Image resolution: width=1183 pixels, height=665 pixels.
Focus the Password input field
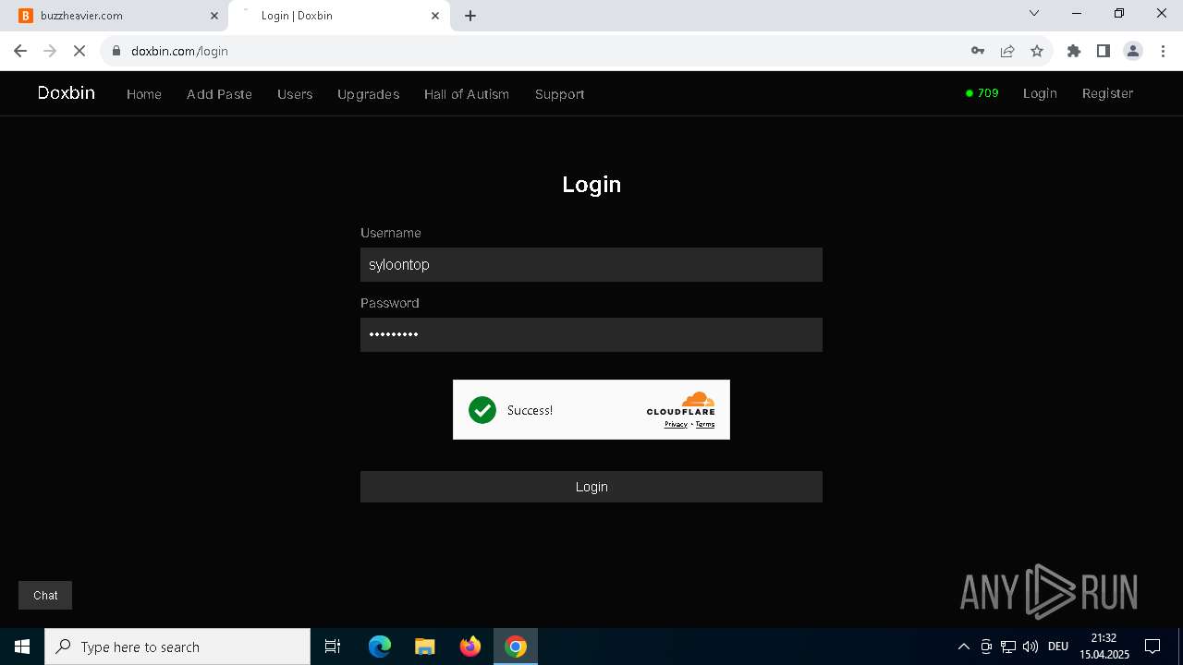tap(591, 334)
